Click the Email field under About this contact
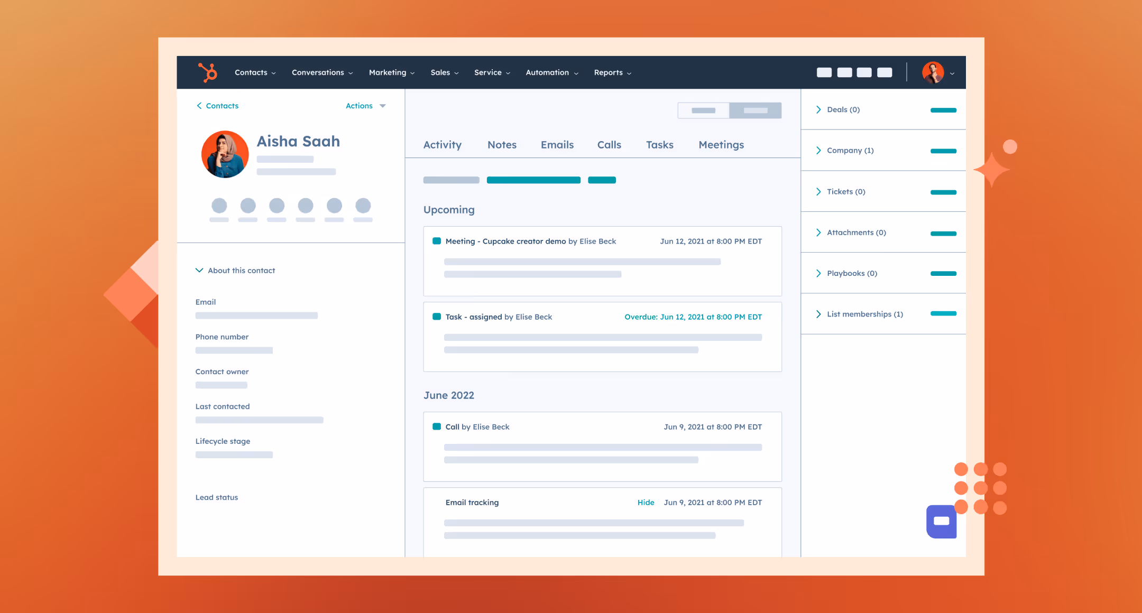1142x613 pixels. click(x=256, y=315)
